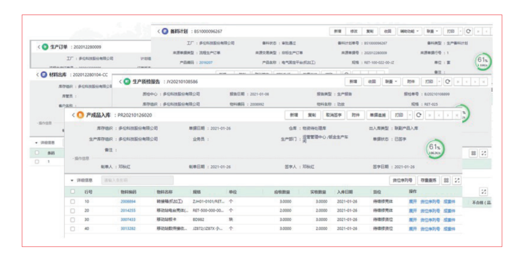
Task: Click 货位序列号 link in row 20
Action: (x=430, y=211)
